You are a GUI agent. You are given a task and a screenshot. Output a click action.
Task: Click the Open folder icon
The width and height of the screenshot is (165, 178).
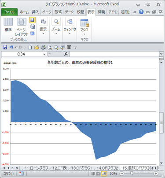37,47
